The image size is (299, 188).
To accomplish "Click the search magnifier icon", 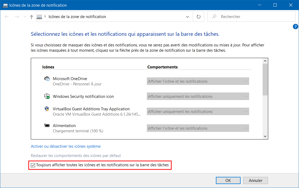I will pyautogui.click(x=214, y=16).
